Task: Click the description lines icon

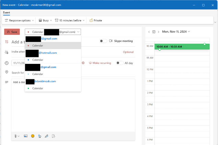Action: point(7,82)
